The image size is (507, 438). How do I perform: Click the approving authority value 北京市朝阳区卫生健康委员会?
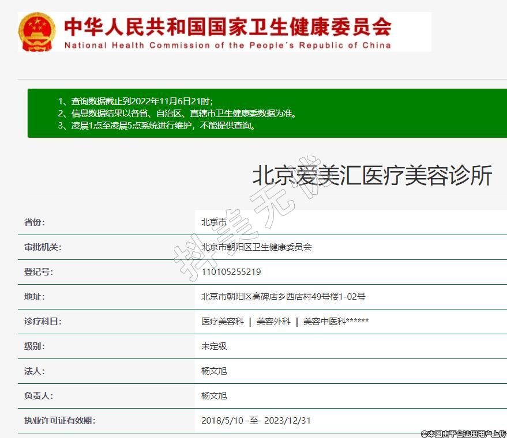coord(256,247)
